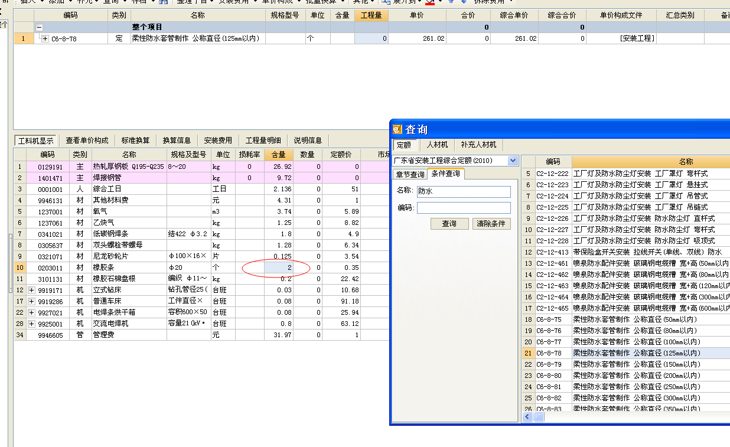The width and height of the screenshot is (730, 447).
Task: Select result C2-12-225 工厂罩灯 吊链式
Action: tap(626, 207)
